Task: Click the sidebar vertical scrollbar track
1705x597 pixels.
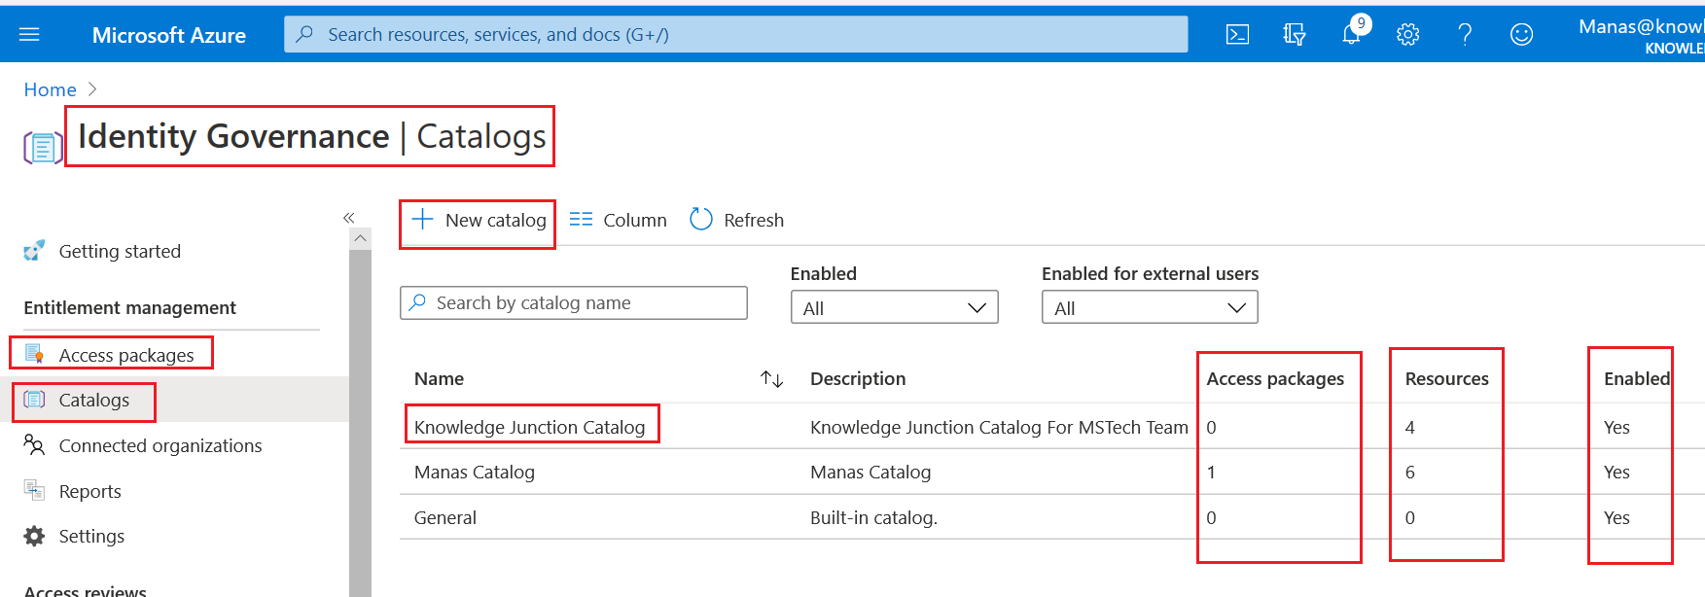Action: (x=360, y=423)
